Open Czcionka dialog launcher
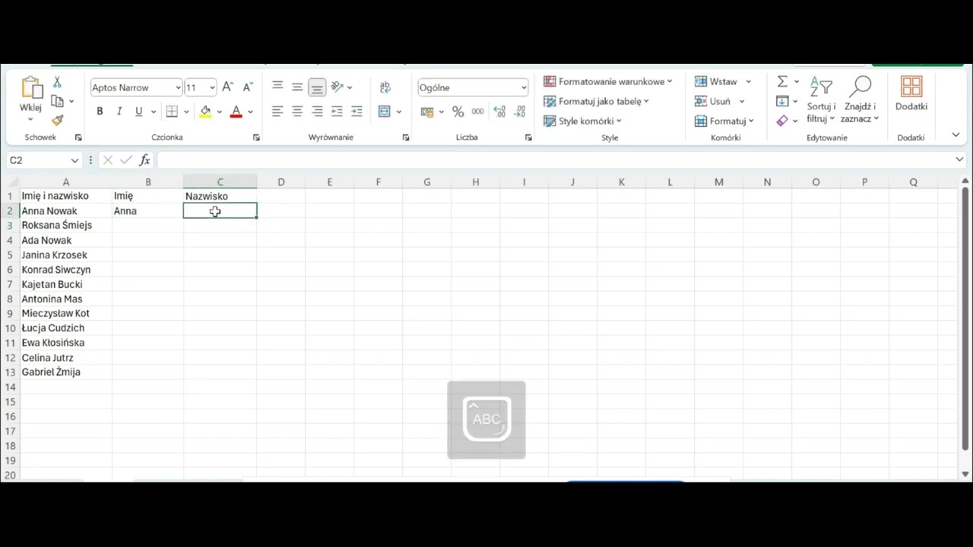This screenshot has width=973, height=547. click(256, 138)
